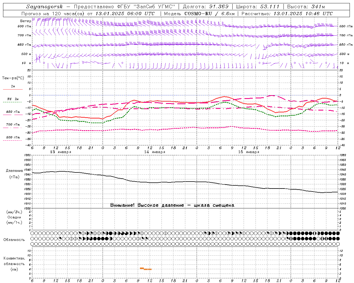Click the '500 гПа' temperature legend entry

tap(13, 137)
